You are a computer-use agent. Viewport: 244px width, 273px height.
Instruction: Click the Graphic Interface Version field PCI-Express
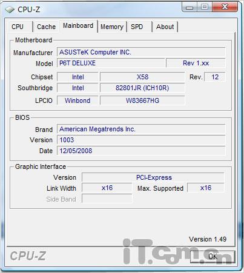point(153,177)
